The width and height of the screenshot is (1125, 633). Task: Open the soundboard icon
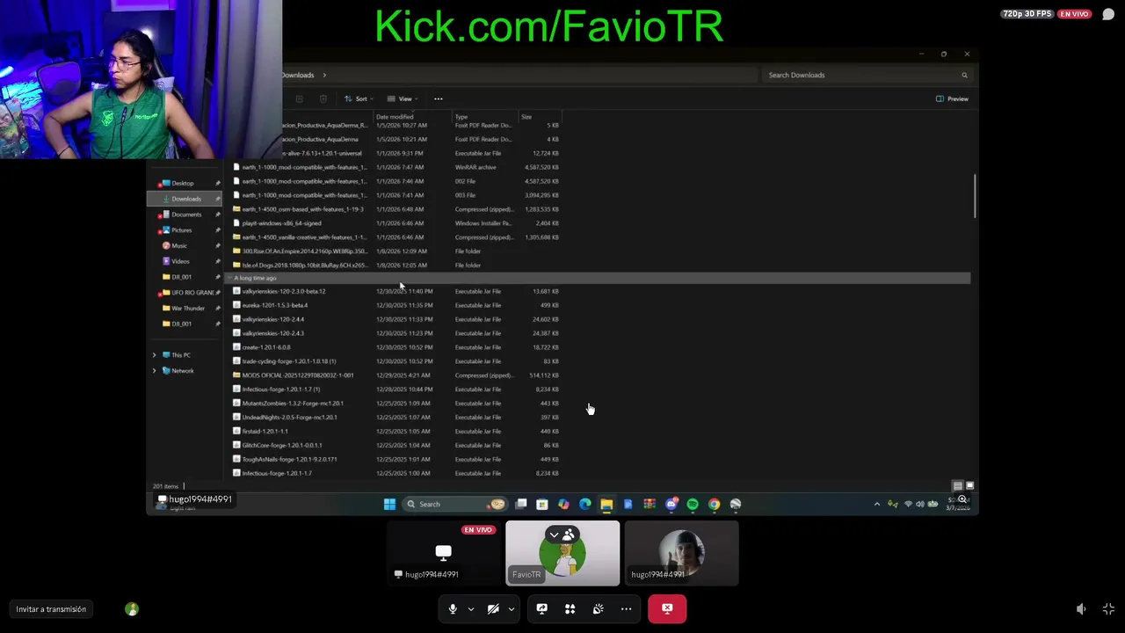598,608
